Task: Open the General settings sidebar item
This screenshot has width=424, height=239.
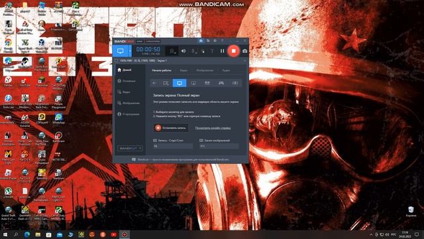Action: [x=127, y=81]
